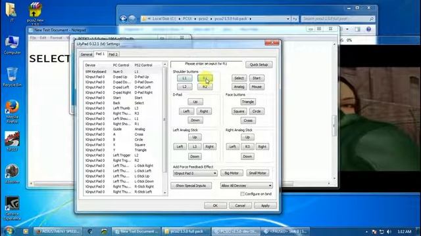Open the IT folder on the desktop
This screenshot has height=236, width=421.
[11, 12]
